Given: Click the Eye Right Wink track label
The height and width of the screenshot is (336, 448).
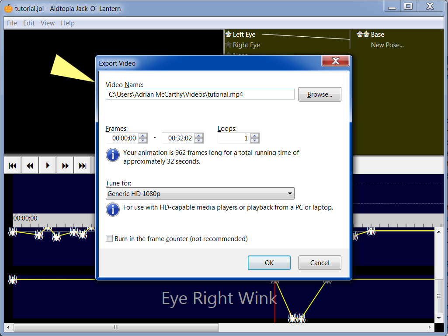Looking at the screenshot, I should click(x=219, y=298).
